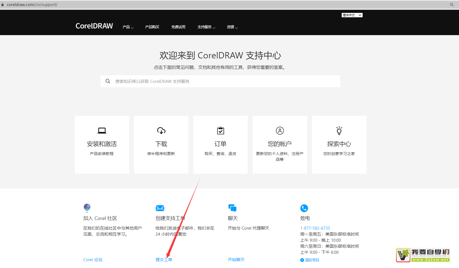Click the CorelDRAW logo
This screenshot has height=268, width=459.
(x=94, y=26)
